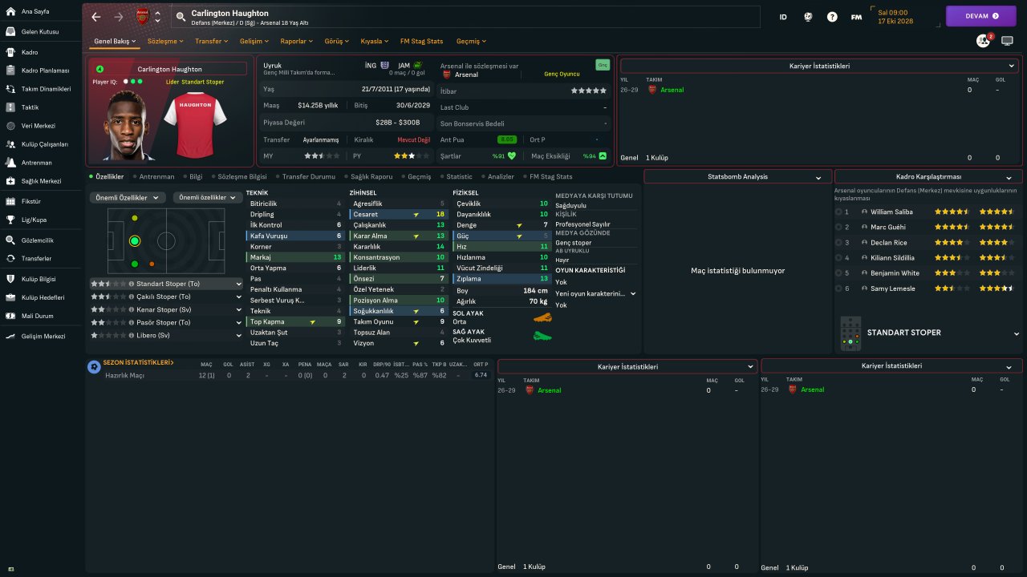Click the FM logo menu icon

point(856,17)
